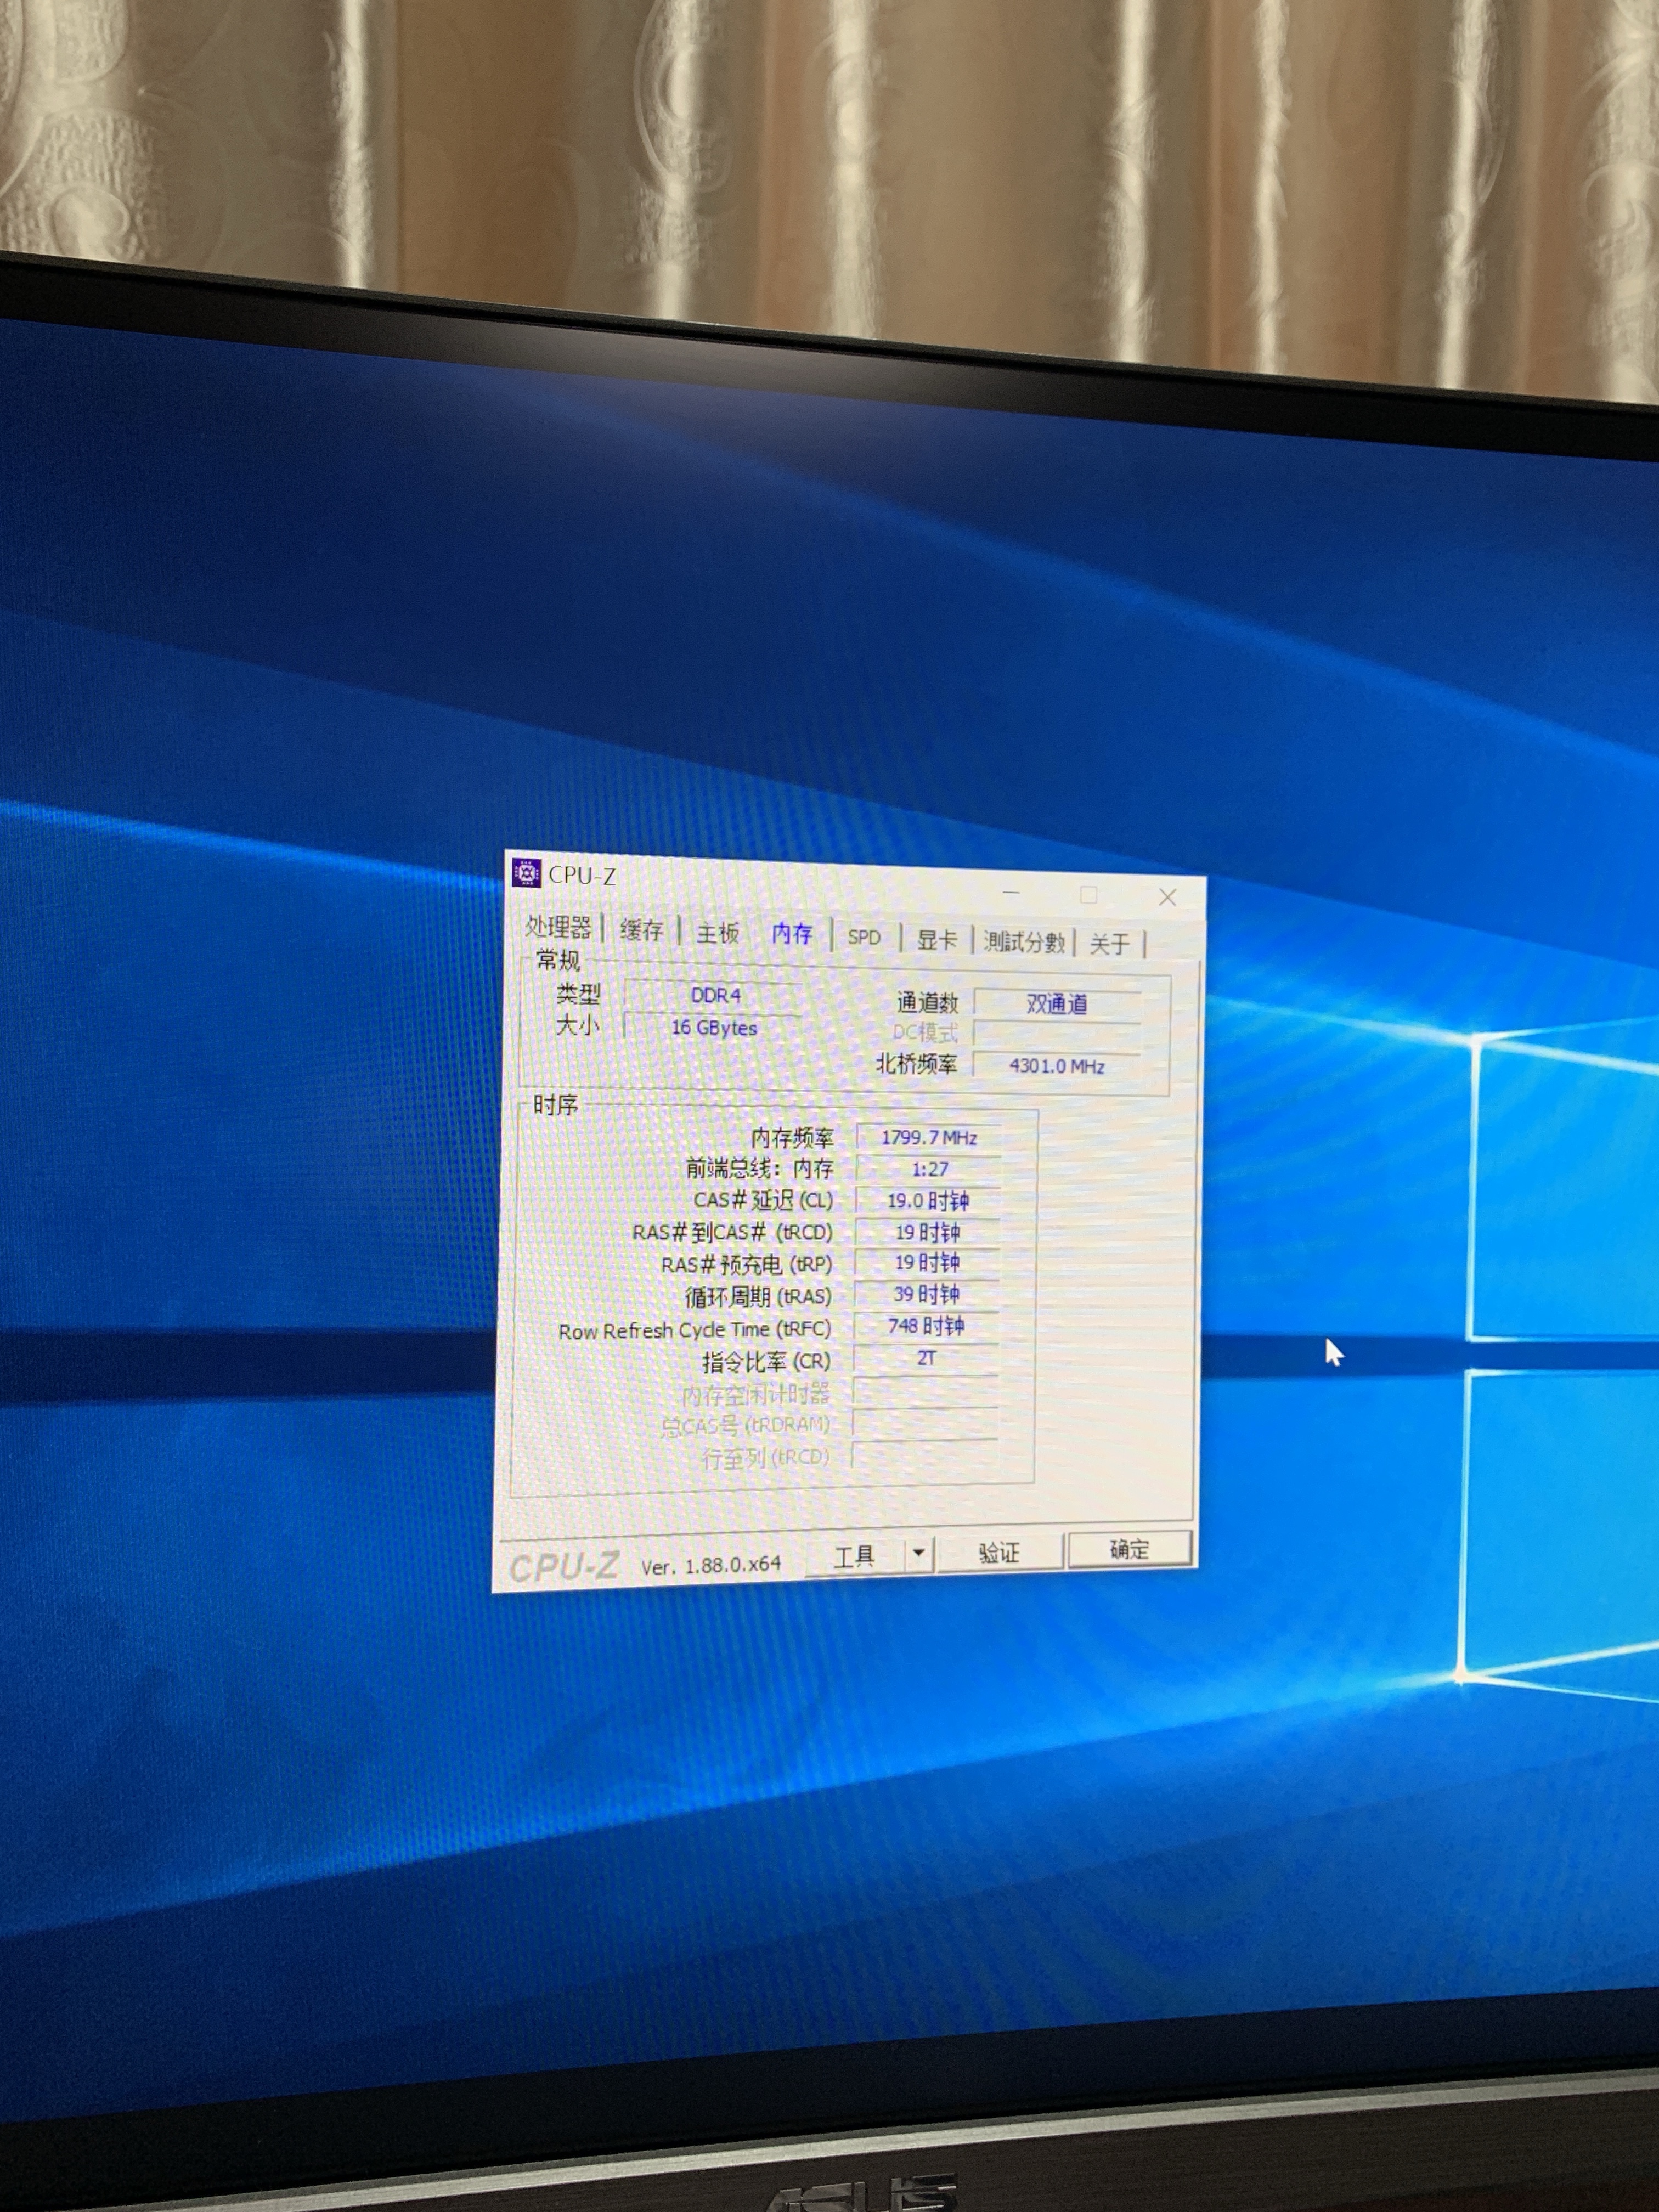This screenshot has width=1659, height=2212.
Task: Select the 内存 (Memory) tab
Action: click(792, 934)
